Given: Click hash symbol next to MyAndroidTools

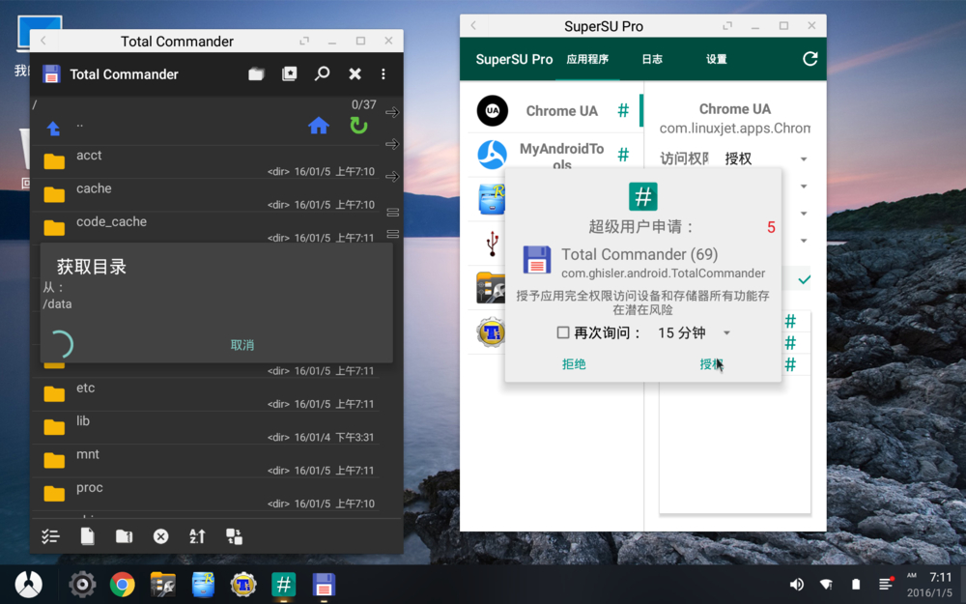Looking at the screenshot, I should pos(623,154).
